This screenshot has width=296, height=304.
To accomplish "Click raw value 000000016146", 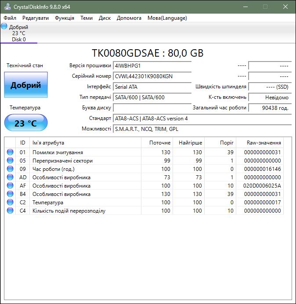I will 263,169.
